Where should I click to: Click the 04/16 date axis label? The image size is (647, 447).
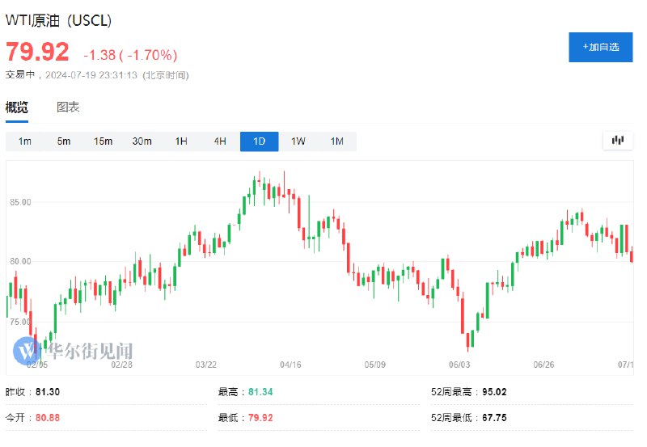(x=290, y=365)
